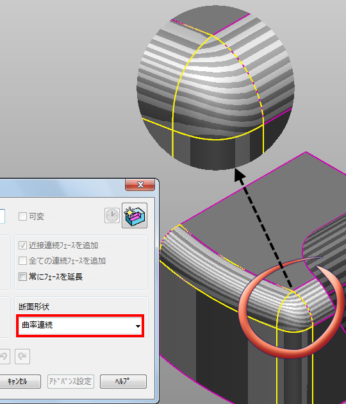346x404 pixels.
Task: Click the undo arrow button
Action: coord(4,357)
